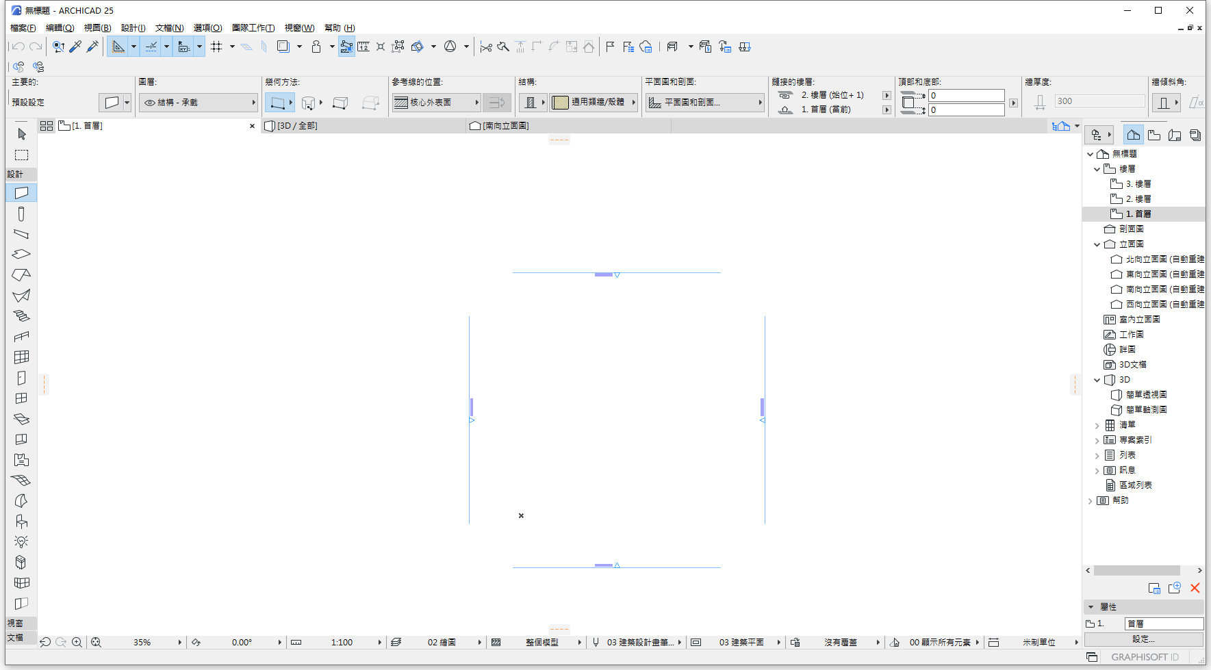Toggle Guide Lines on or off

click(118, 47)
